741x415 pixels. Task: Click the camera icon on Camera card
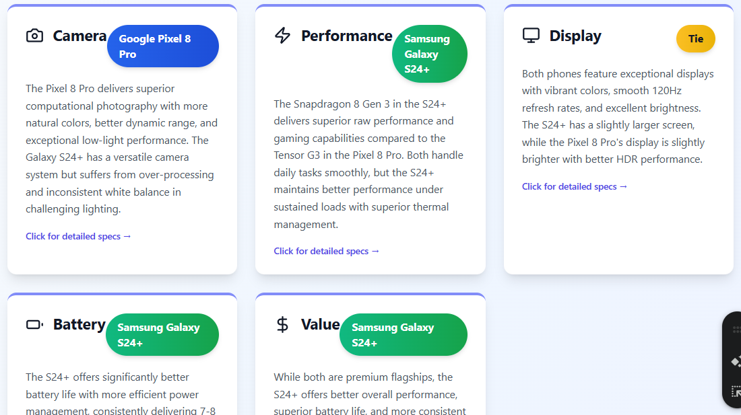(x=34, y=36)
